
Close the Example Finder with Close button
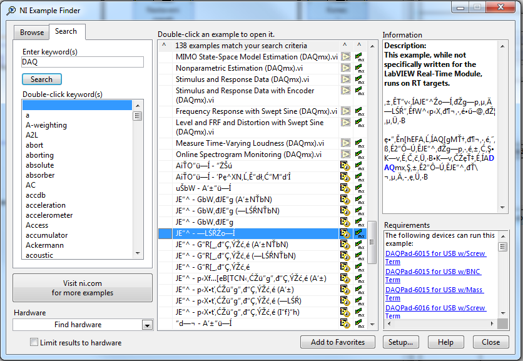coord(490,342)
